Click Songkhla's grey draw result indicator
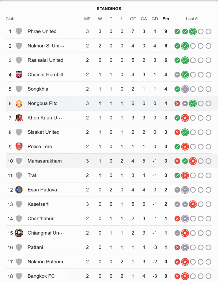 [185, 89]
